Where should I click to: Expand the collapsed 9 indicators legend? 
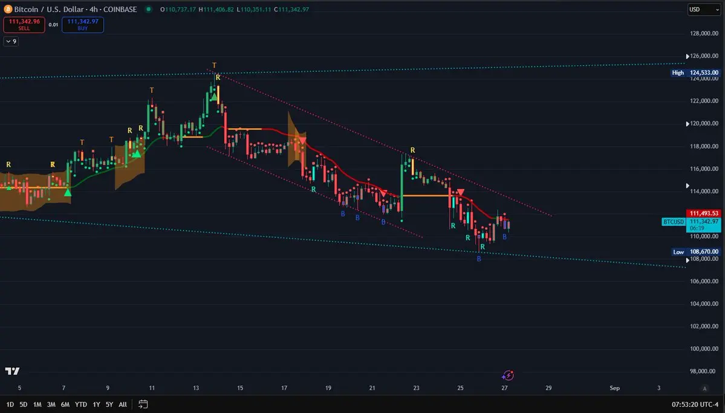[11, 42]
